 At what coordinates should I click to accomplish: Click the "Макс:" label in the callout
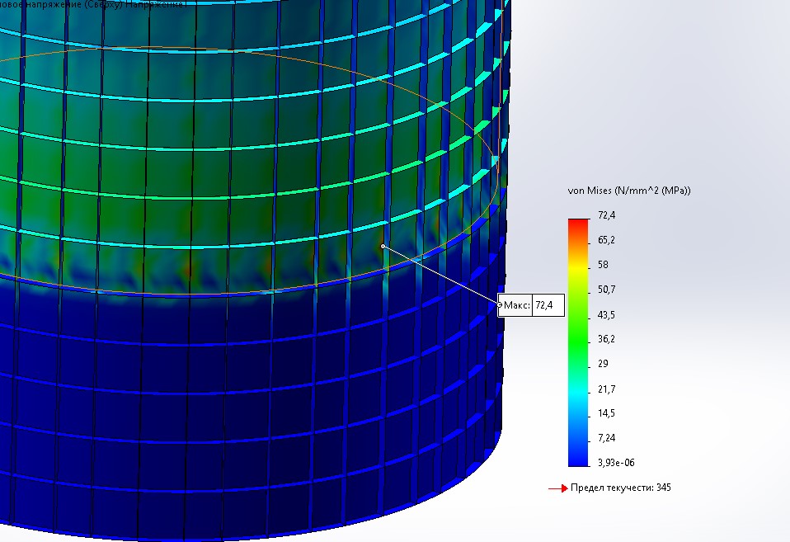pyautogui.click(x=517, y=305)
